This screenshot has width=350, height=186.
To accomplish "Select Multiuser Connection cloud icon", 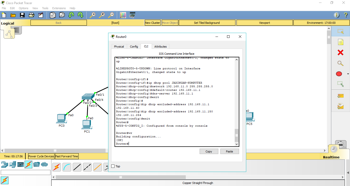I will click(44, 164).
